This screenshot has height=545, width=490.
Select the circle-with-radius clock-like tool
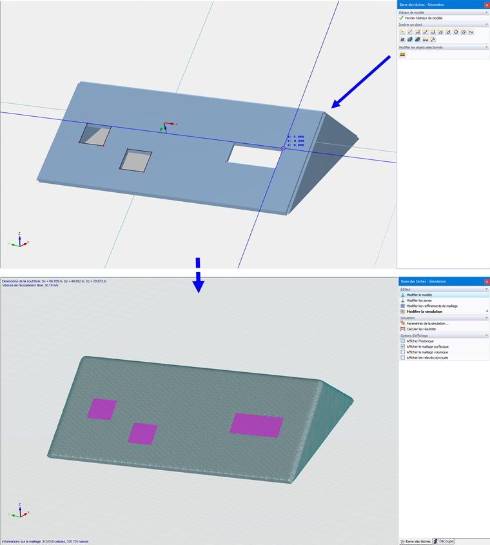464,32
